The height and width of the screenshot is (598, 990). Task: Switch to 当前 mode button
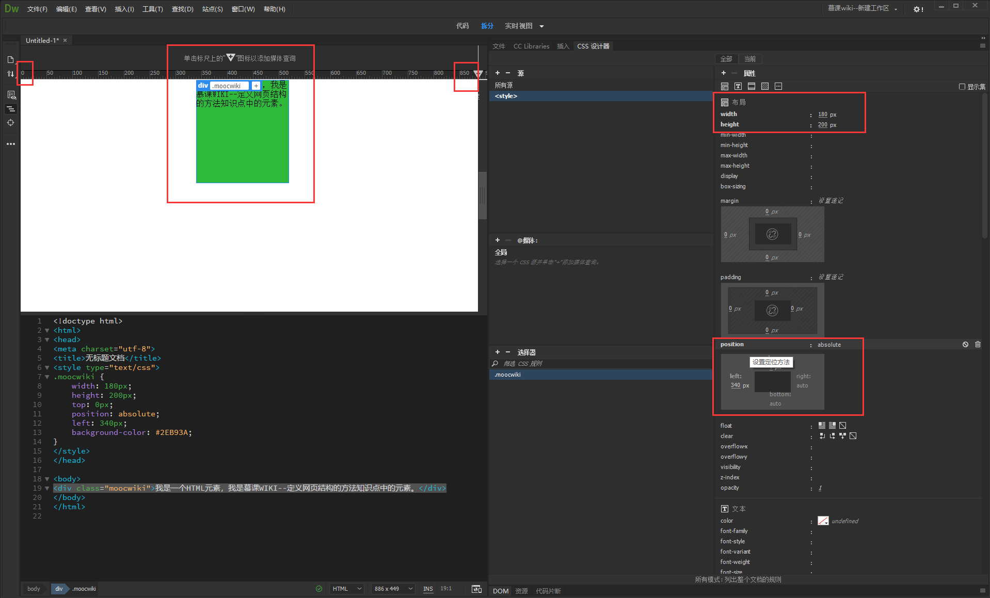(x=750, y=59)
